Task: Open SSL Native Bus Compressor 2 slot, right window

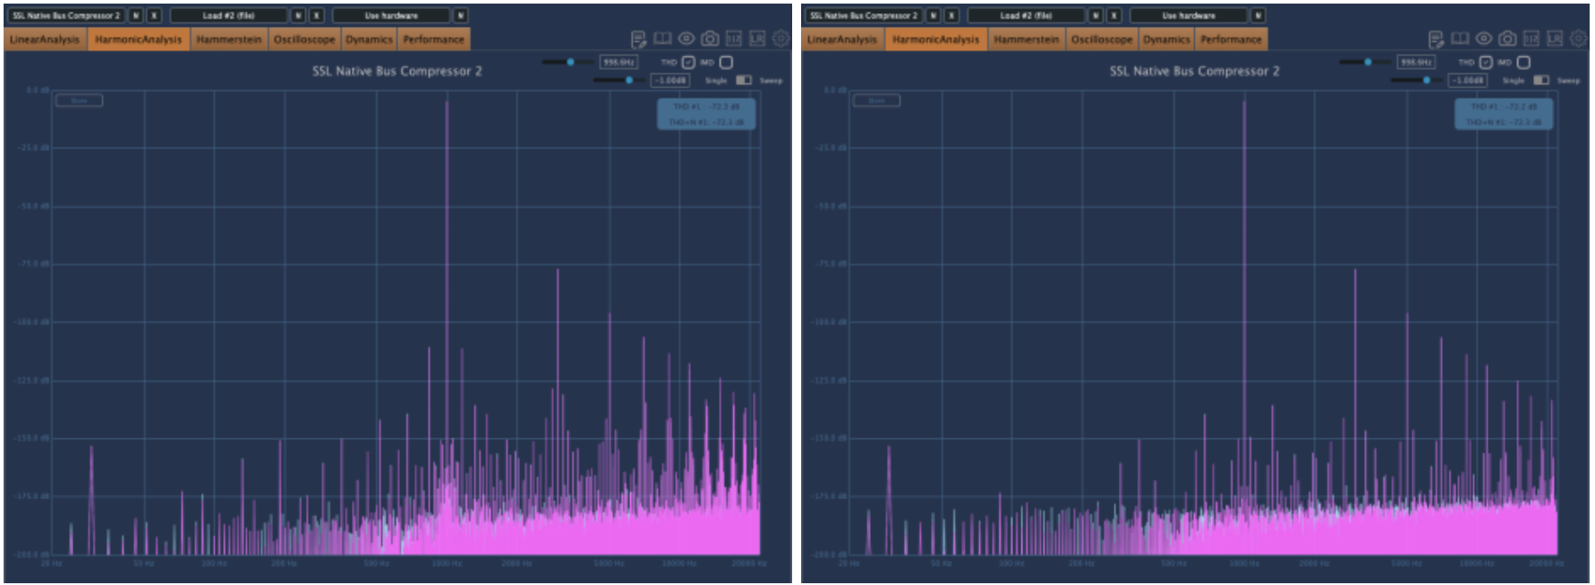Action: (863, 15)
